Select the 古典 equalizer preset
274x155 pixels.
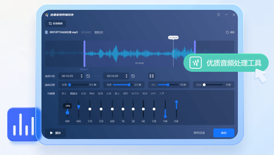tap(109, 93)
